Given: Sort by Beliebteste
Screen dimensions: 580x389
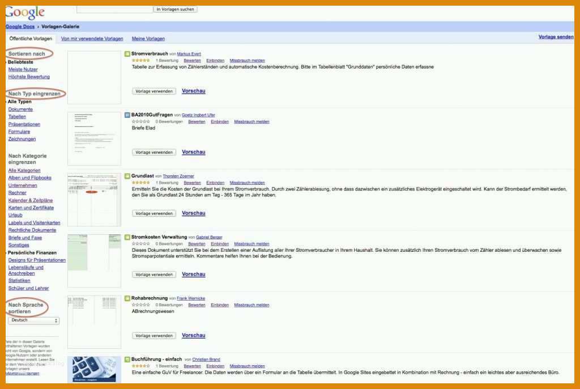Looking at the screenshot, I should [x=20, y=62].
